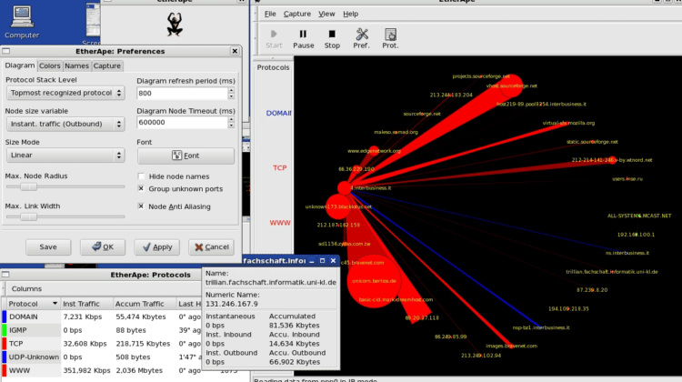Click the blue DOMAIN color swatch in table

(5, 317)
